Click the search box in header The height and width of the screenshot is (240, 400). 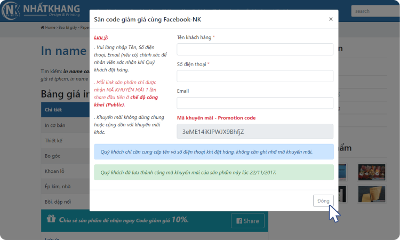375,11
